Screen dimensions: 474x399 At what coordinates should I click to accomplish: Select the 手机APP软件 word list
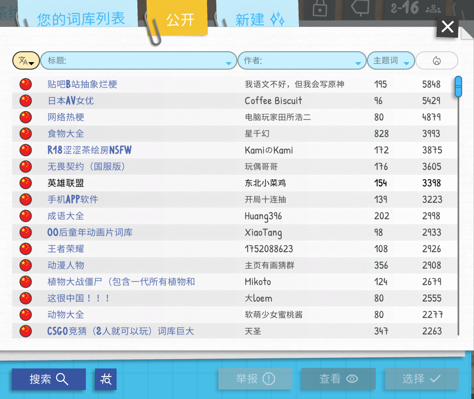pyautogui.click(x=235, y=199)
